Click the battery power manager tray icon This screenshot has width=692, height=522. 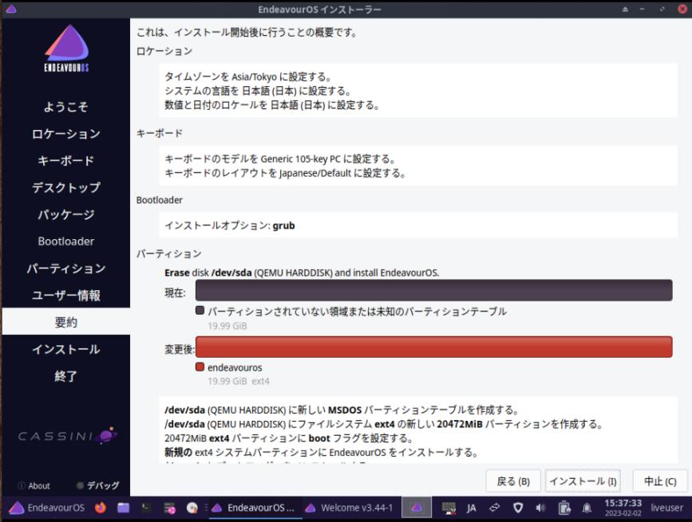click(564, 508)
